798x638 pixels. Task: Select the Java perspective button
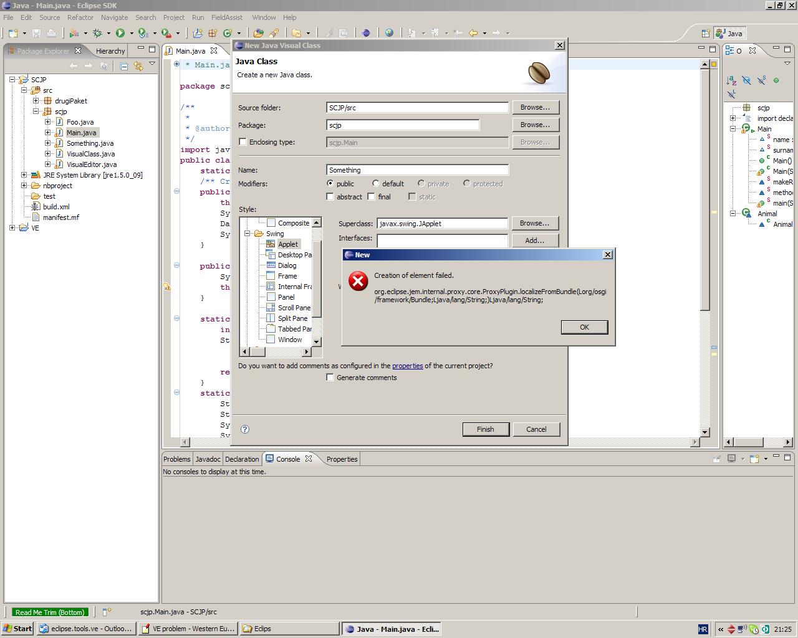[x=729, y=34]
